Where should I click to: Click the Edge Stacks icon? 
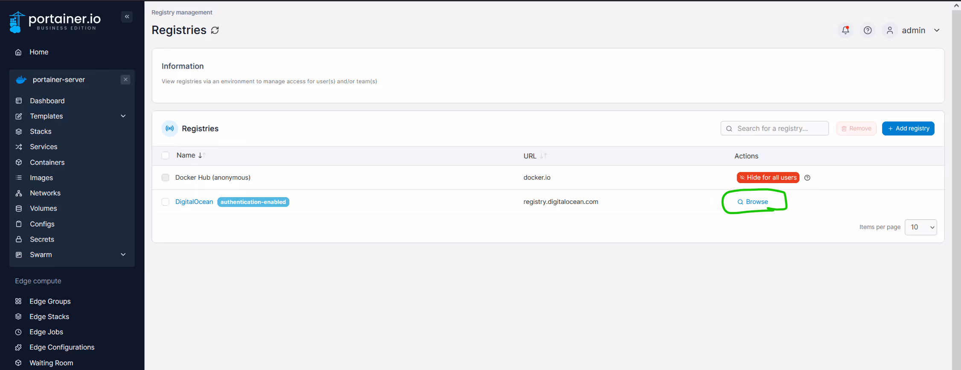tap(18, 316)
